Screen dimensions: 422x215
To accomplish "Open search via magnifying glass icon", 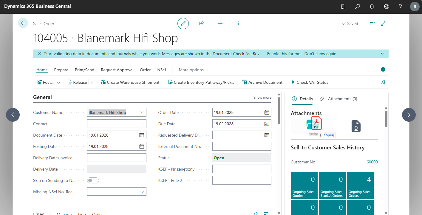I will 358,7.
